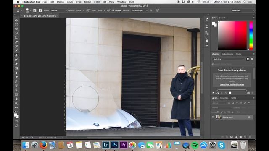Select the Path Selection tool
Viewport: 269px width, 151px height.
click(x=16, y=90)
